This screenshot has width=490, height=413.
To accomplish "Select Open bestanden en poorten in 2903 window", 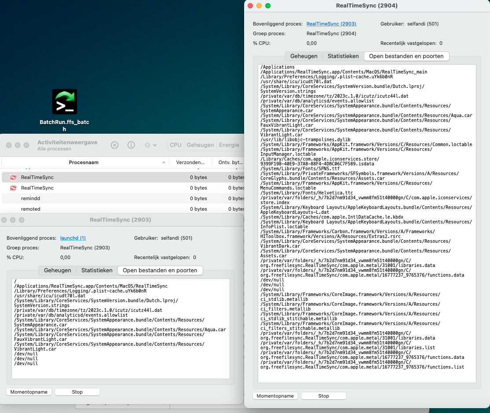I will tap(160, 270).
